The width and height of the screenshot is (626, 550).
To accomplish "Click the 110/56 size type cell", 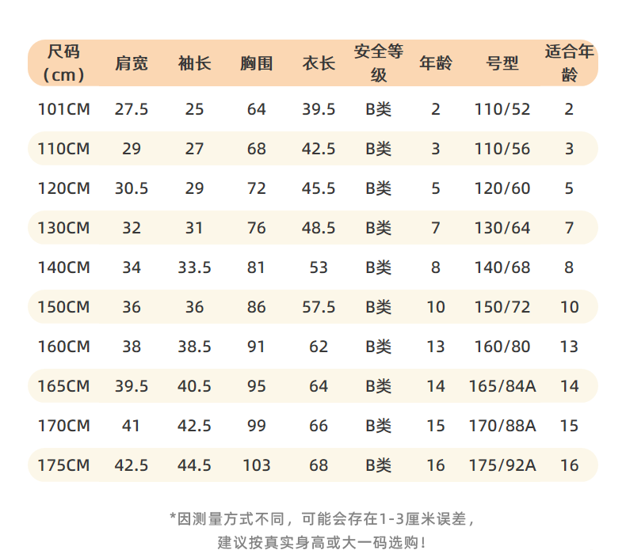I will point(502,149).
